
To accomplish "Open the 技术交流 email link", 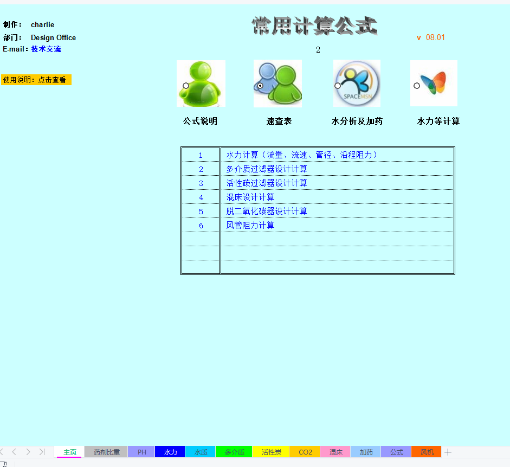I will point(46,49).
